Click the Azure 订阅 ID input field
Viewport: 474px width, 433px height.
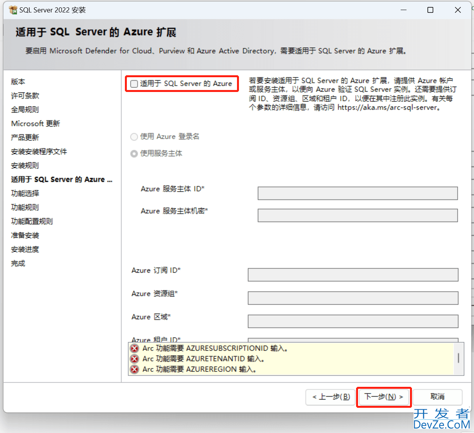(353, 275)
